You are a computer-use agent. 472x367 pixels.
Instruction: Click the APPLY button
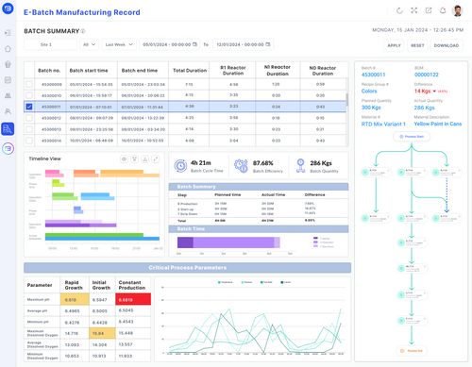coord(394,45)
